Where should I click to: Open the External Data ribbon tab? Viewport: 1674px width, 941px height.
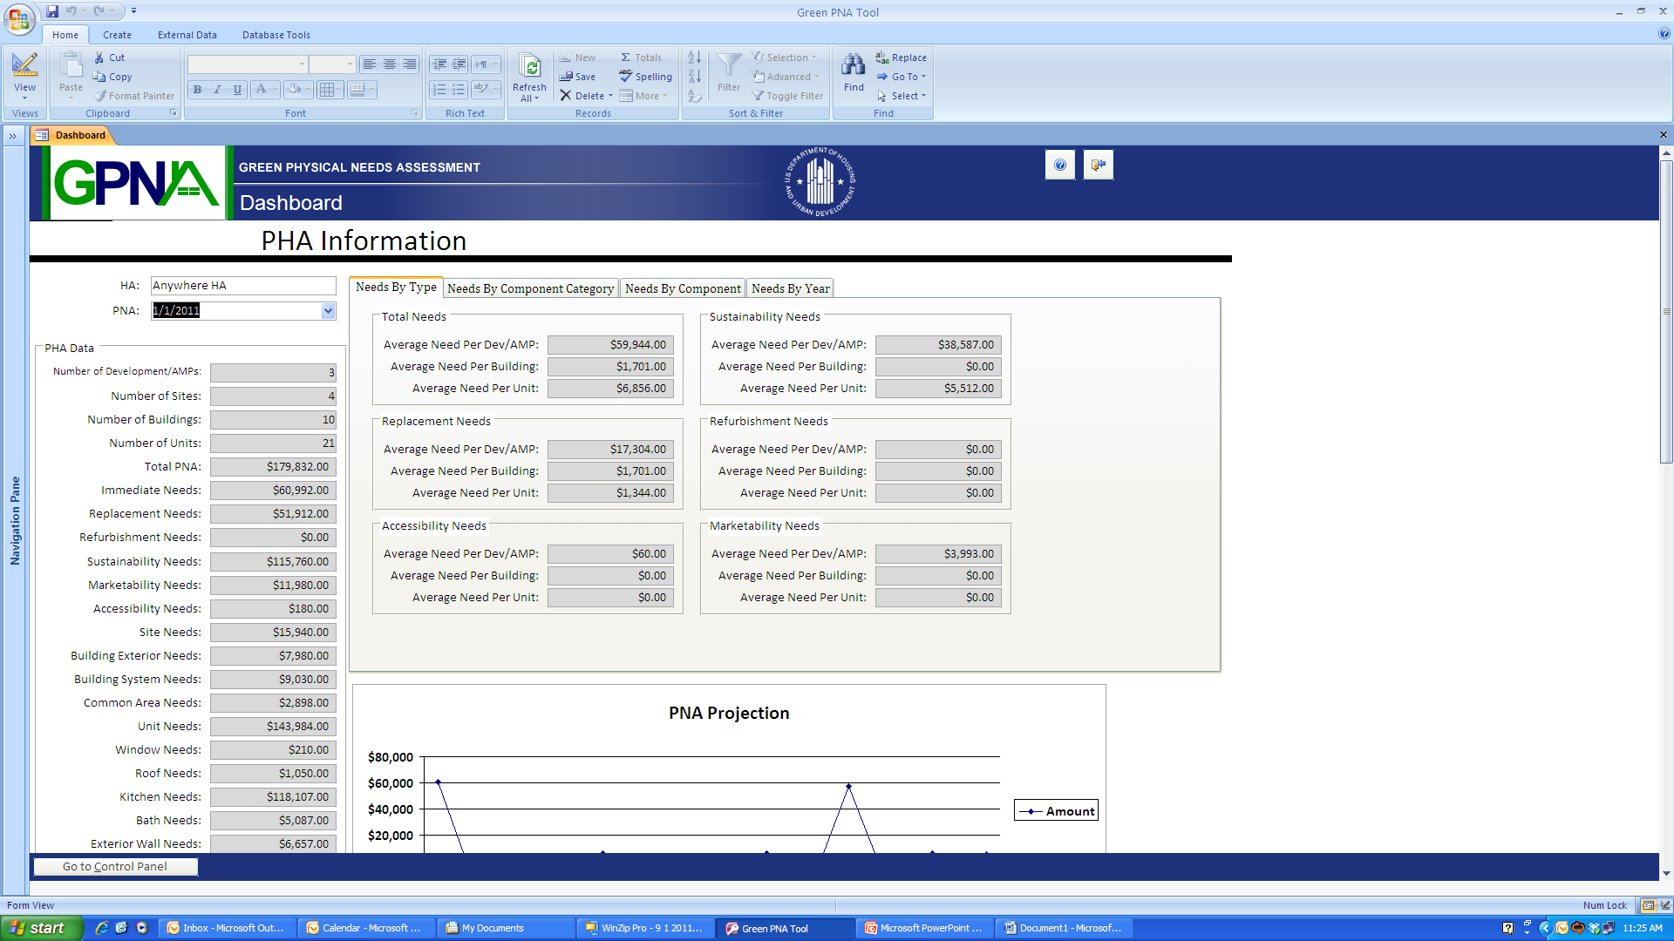pyautogui.click(x=187, y=35)
